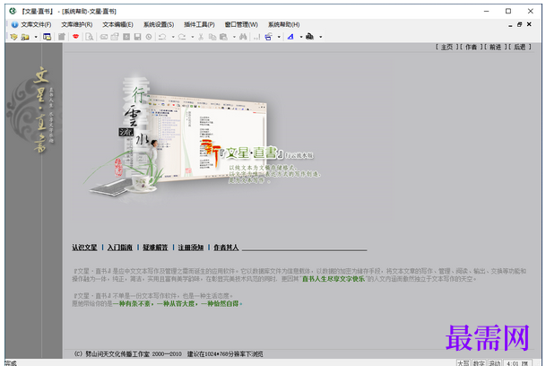Close the inner help document window
Screen dimensions: 546x366
[529, 24]
